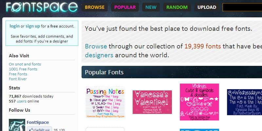Click the Popular Fonts section header

click(x=172, y=72)
